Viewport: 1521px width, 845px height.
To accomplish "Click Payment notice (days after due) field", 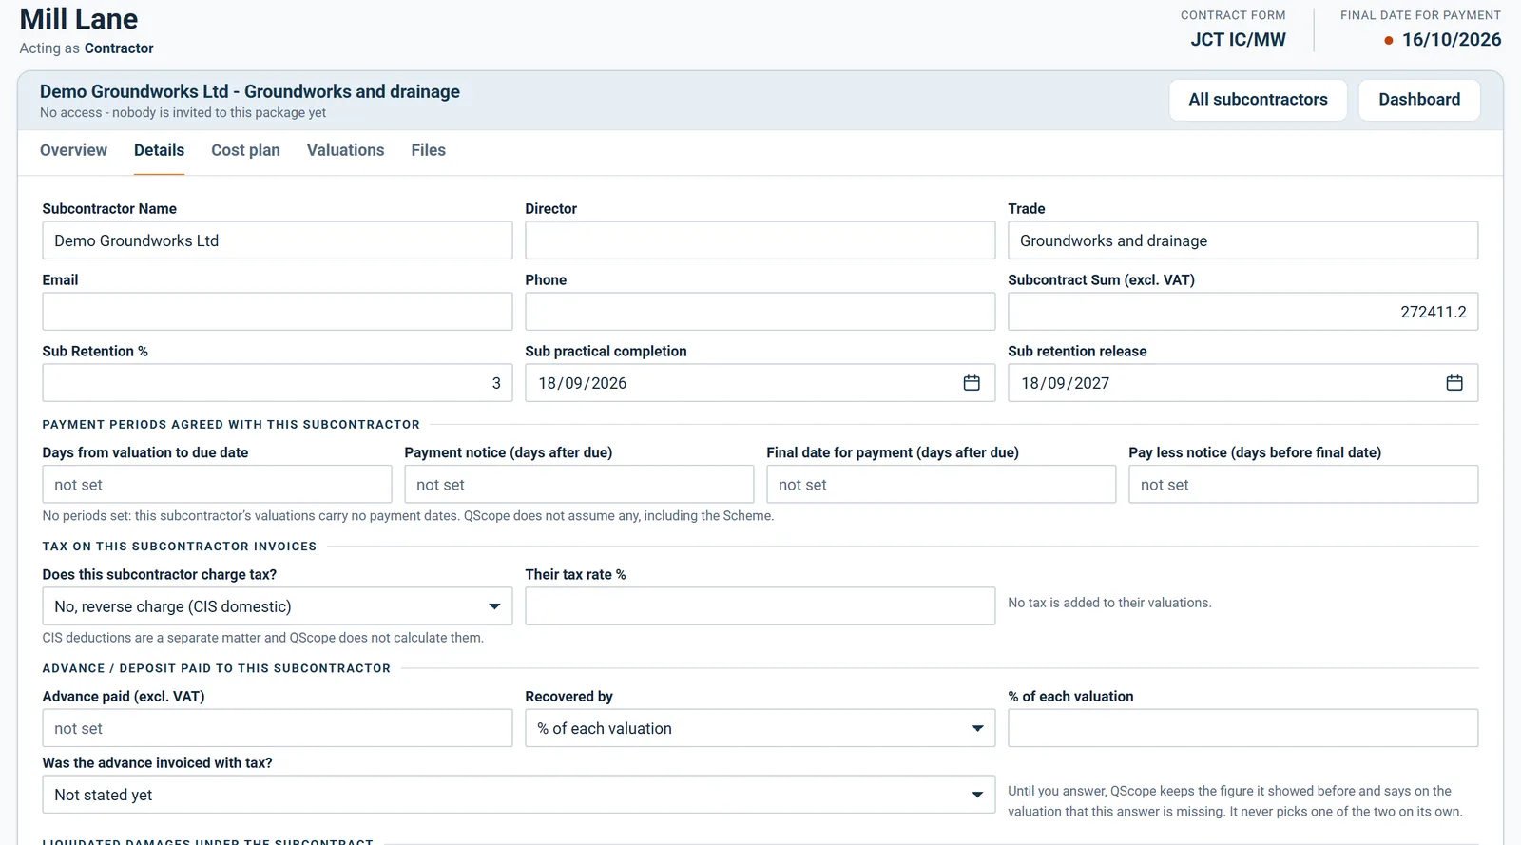I will (x=579, y=485).
